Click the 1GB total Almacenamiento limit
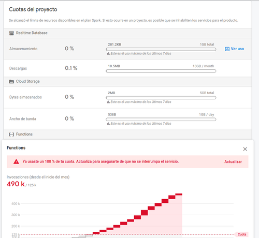259x238 pixels. (x=207, y=44)
